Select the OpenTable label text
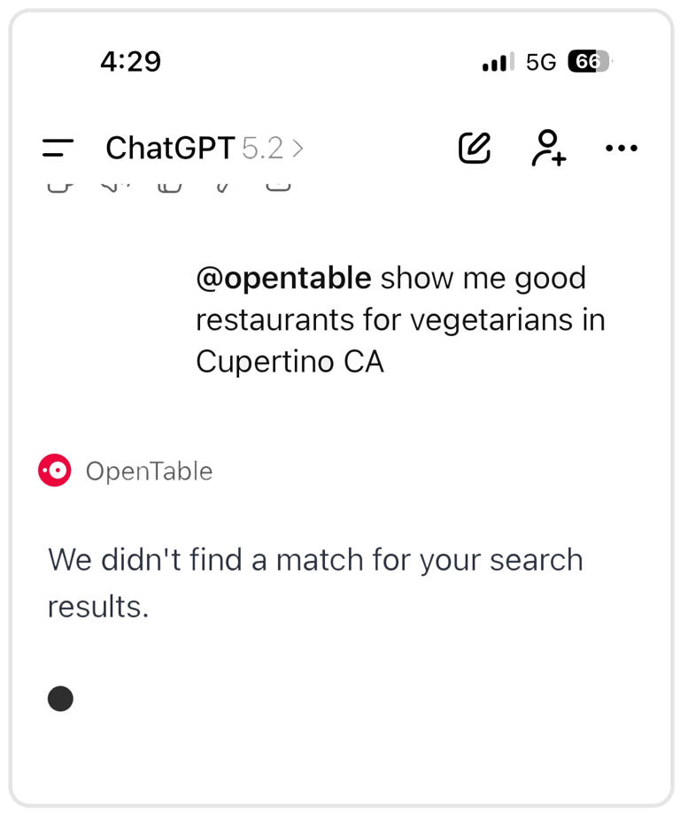680x820 pixels. pos(149,471)
